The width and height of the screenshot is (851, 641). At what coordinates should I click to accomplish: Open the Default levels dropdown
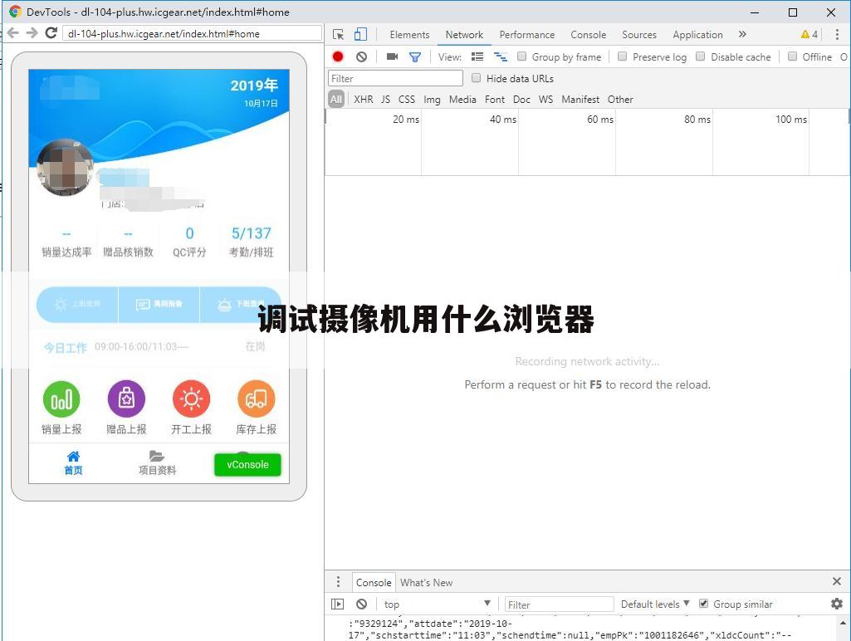pyautogui.click(x=655, y=604)
